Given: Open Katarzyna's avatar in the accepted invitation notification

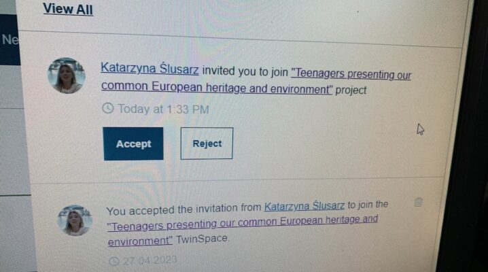Looking at the screenshot, I should point(75,220).
